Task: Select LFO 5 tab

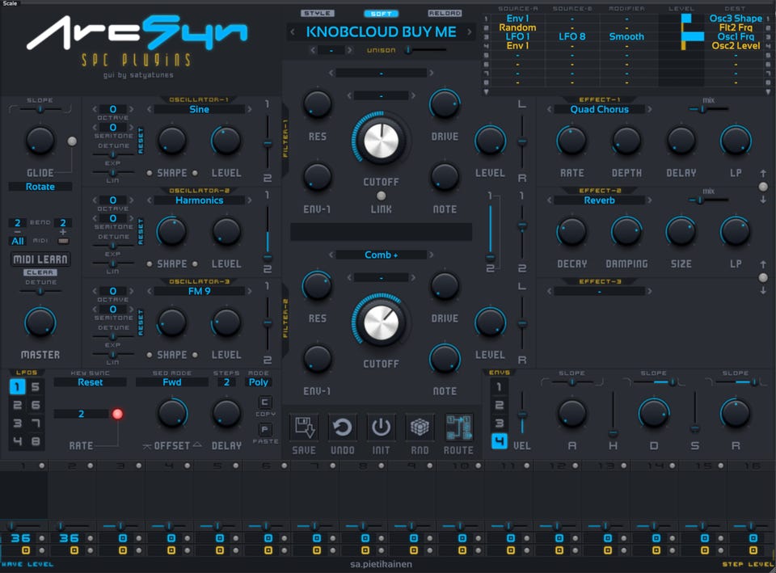Action: pyautogui.click(x=35, y=386)
